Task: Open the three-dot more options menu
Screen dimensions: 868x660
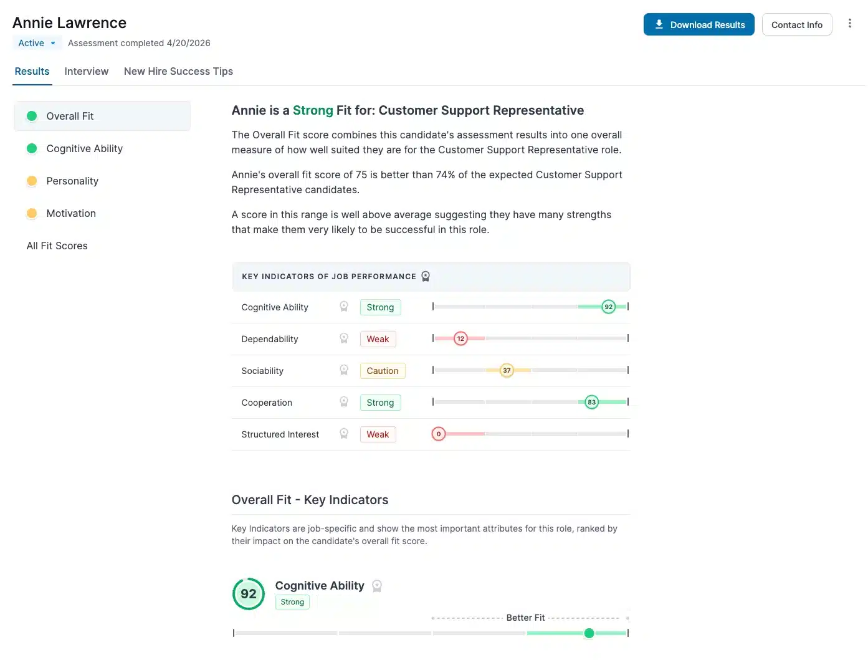Action: pos(850,24)
